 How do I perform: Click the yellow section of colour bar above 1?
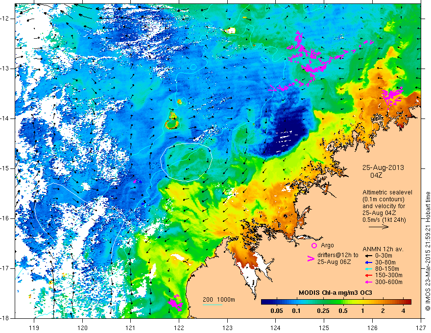363,302
